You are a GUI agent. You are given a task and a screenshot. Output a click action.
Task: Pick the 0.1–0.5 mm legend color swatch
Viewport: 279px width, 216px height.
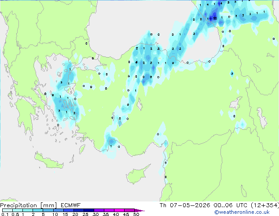(x=7, y=210)
